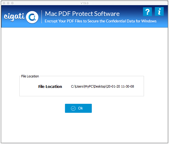The image size is (169, 144).
Task: Click the 'Ok' text label on the blue button
Action: [80, 108]
